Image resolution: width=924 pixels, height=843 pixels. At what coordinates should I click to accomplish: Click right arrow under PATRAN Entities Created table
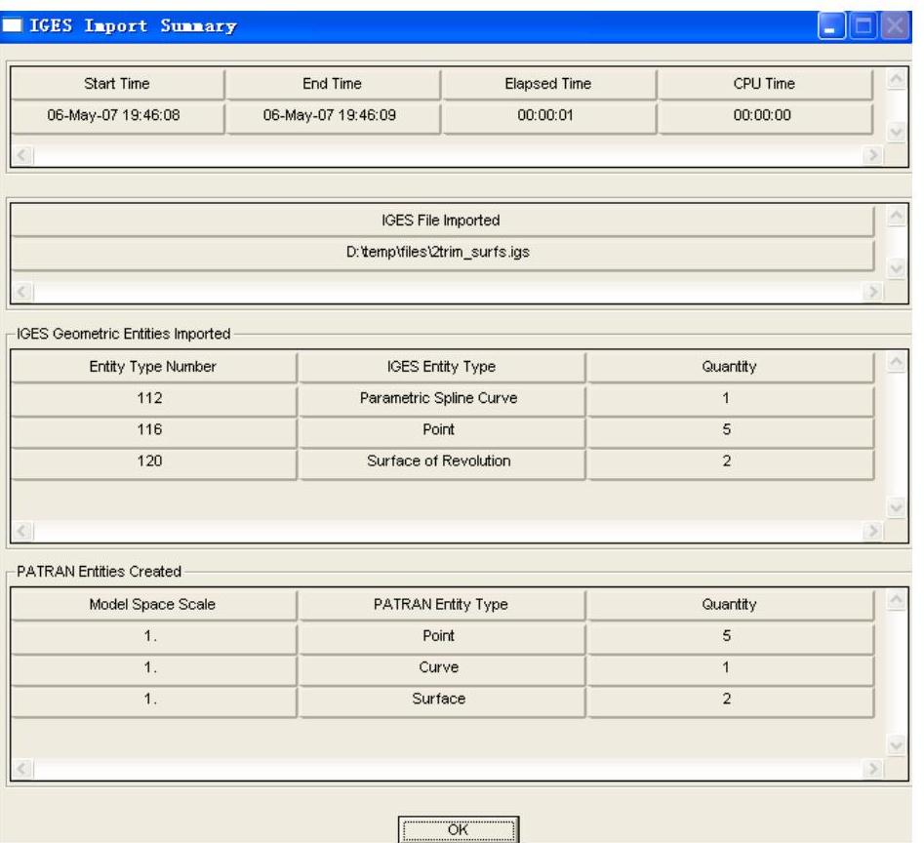(x=872, y=769)
